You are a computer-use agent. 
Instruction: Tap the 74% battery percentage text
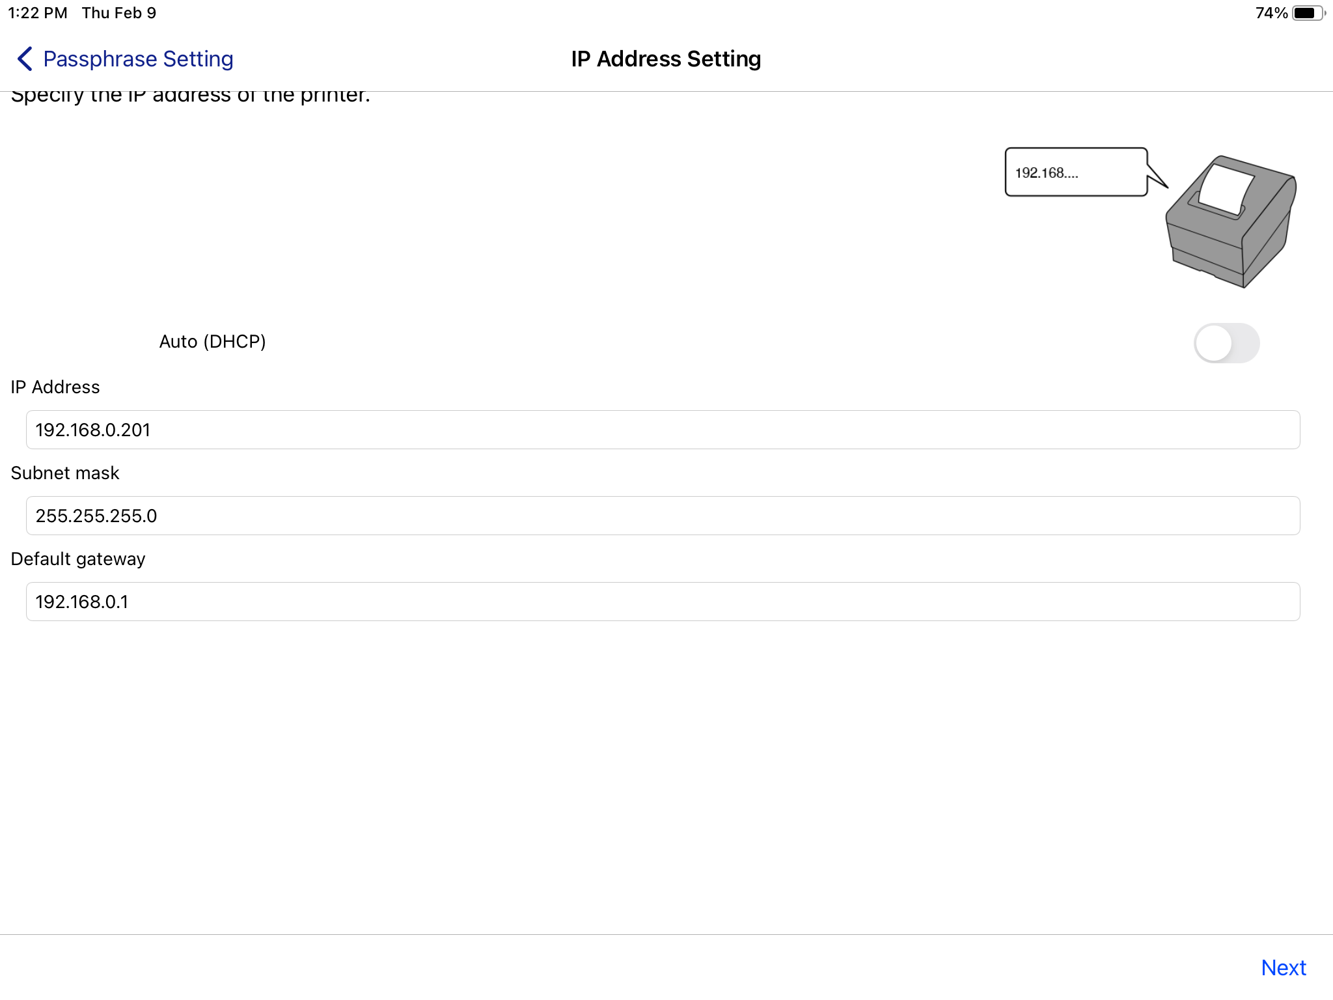(x=1271, y=13)
